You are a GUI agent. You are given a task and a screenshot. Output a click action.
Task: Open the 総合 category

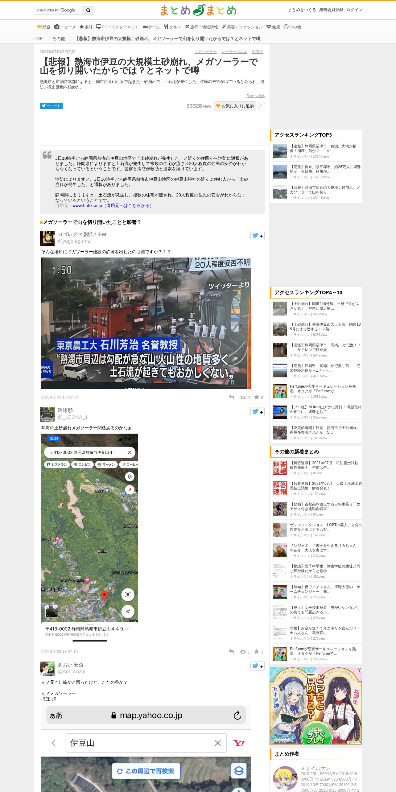point(44,27)
